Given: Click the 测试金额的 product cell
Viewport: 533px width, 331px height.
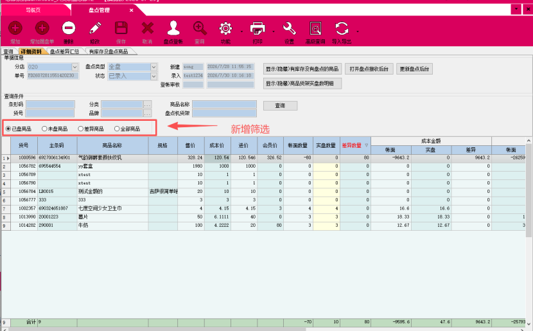Looking at the screenshot, I should [x=112, y=192].
